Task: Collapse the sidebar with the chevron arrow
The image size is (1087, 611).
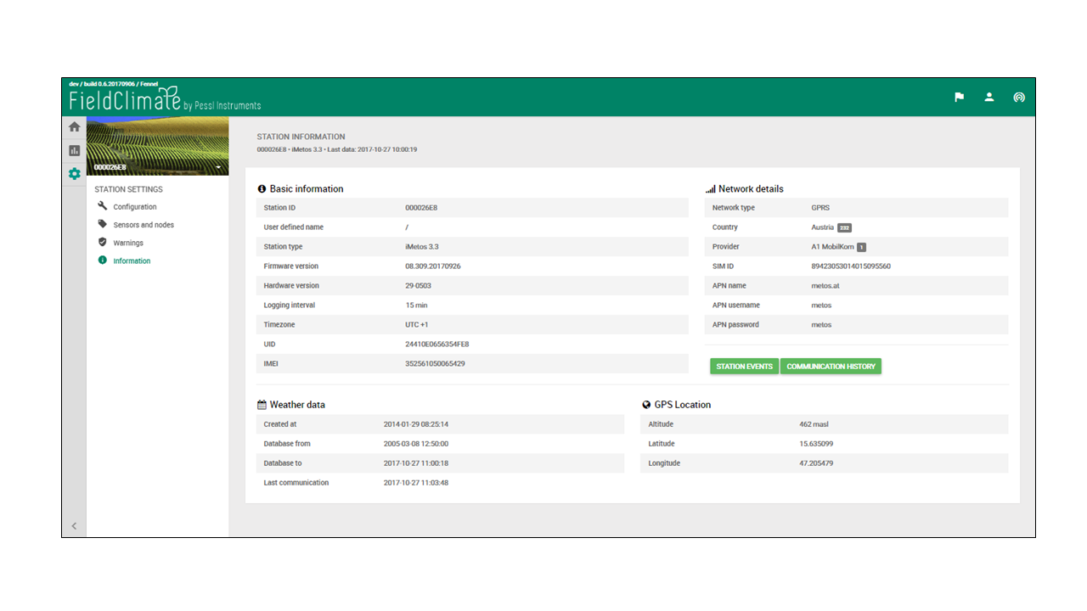Action: pos(74,526)
